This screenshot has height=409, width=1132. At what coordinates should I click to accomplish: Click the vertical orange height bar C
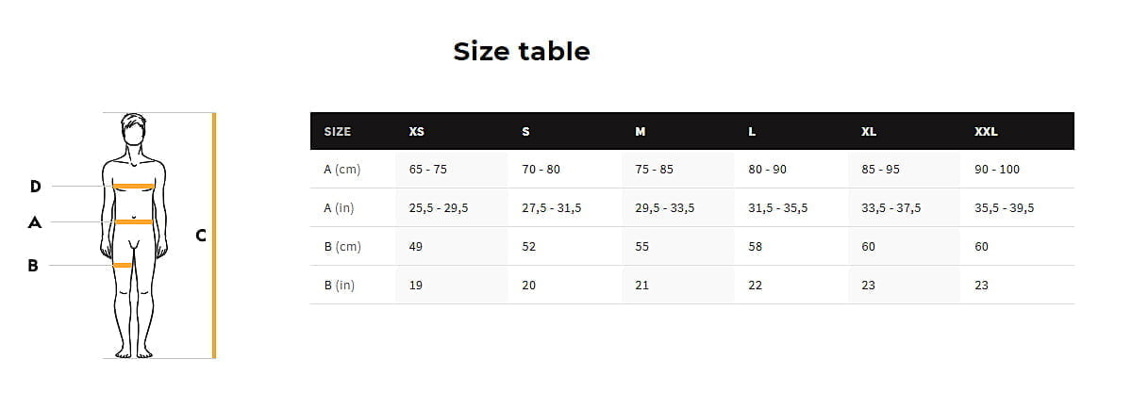214,236
